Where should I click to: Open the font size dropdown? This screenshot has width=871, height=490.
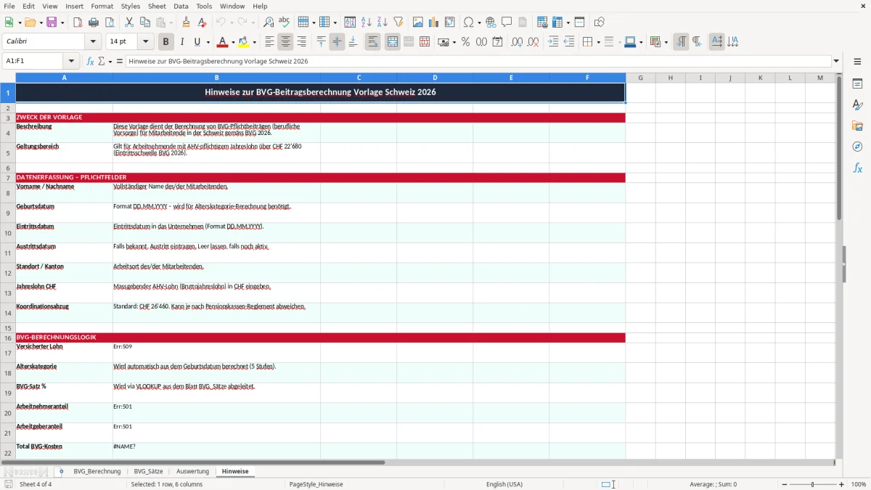pyautogui.click(x=145, y=42)
